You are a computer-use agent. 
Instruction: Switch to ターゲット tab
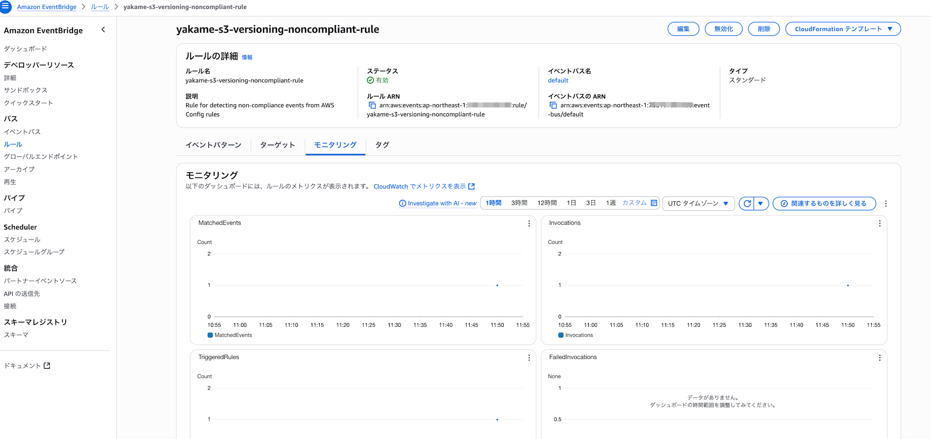click(x=277, y=145)
